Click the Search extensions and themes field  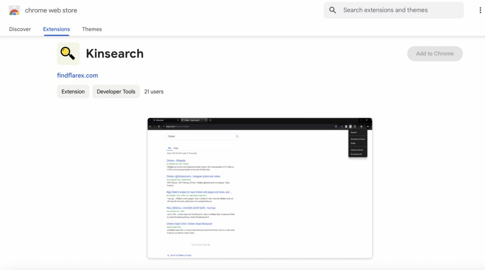pos(394,10)
